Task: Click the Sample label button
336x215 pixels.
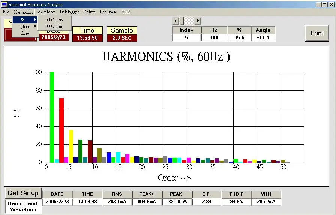Action: click(x=122, y=30)
